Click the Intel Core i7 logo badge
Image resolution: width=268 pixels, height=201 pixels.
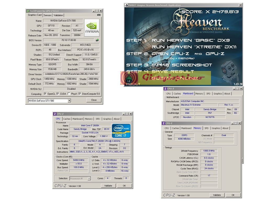click(121, 131)
